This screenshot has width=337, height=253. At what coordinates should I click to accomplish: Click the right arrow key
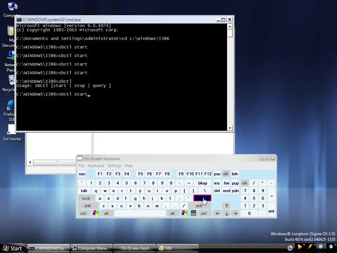[x=235, y=213]
